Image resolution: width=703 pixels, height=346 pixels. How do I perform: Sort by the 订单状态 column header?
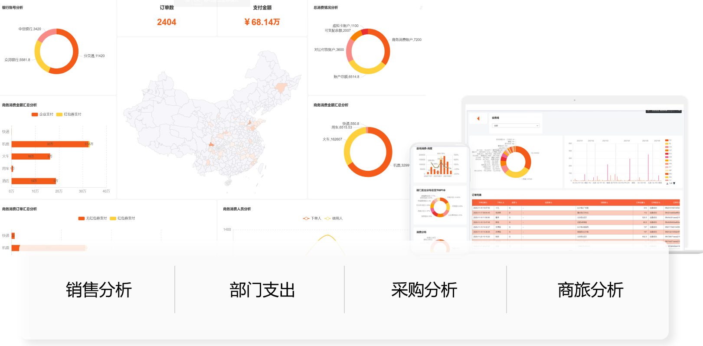[x=655, y=202]
